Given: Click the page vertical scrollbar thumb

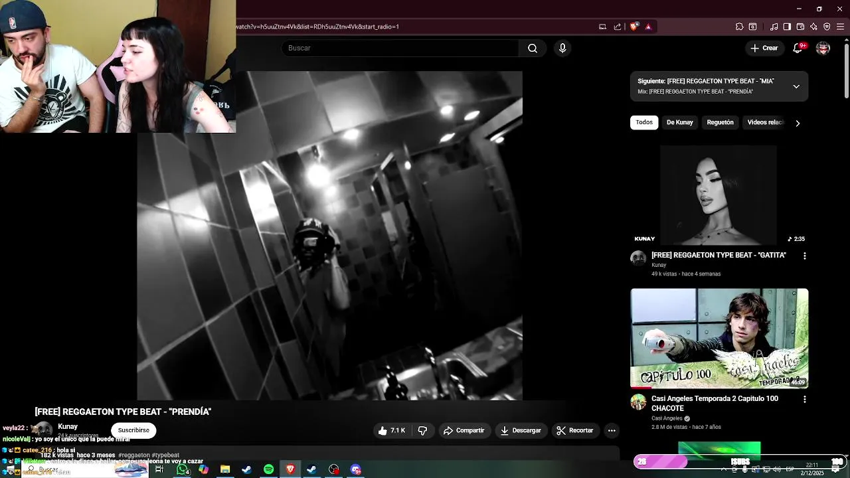Looking at the screenshot, I should coord(846,70).
